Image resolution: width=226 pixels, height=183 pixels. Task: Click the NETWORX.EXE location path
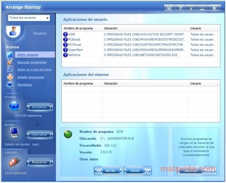(x=141, y=55)
